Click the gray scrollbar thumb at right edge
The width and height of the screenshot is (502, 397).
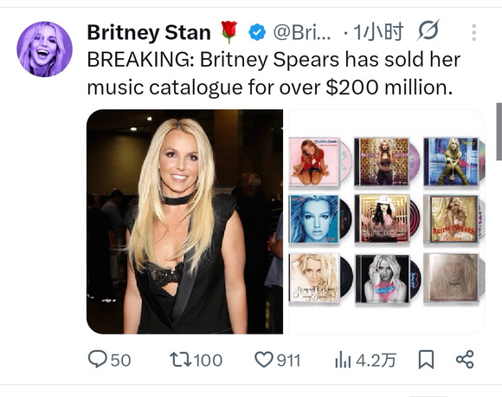pos(499,132)
